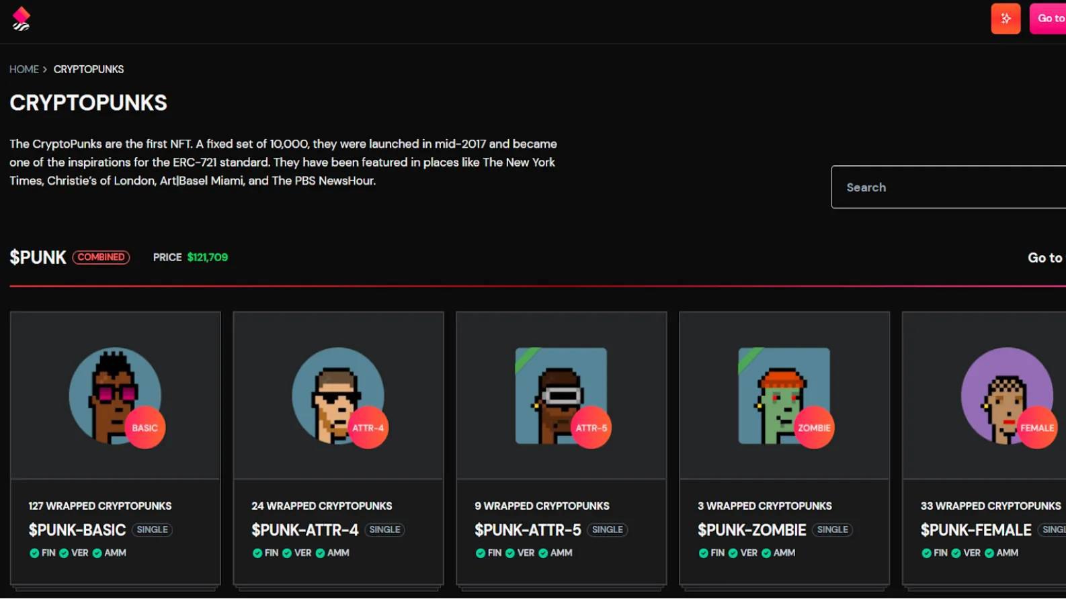Click the NFTX logo in the header
The width and height of the screenshot is (1066, 599).
pos(22,19)
